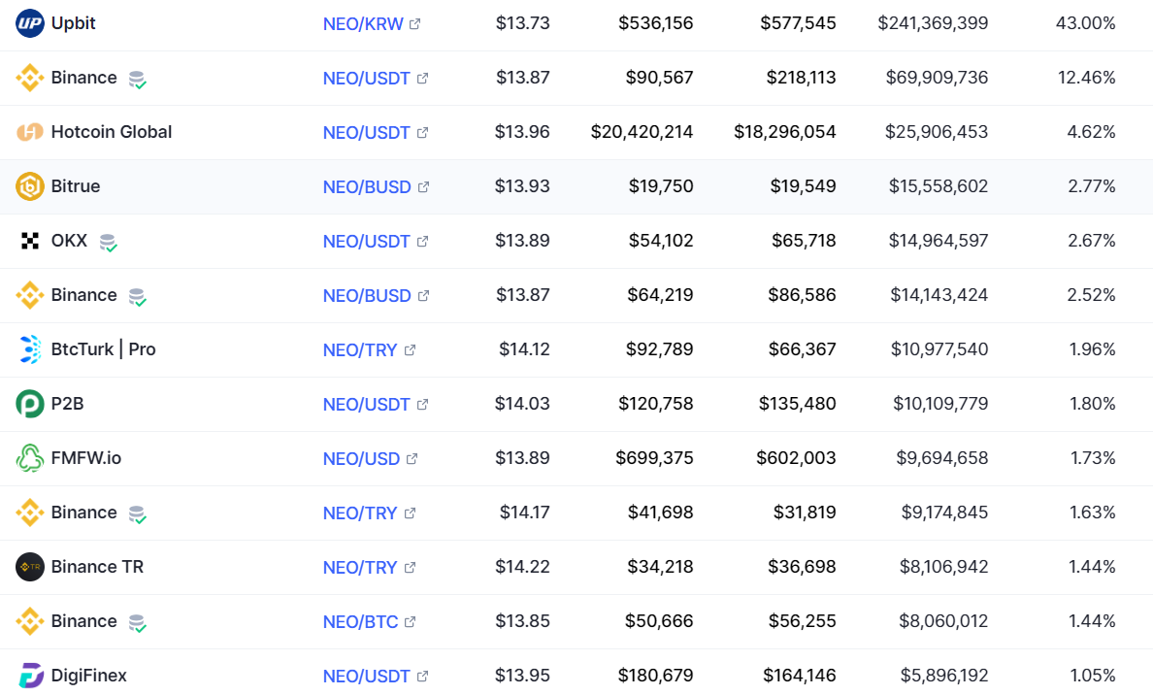Image resolution: width=1153 pixels, height=695 pixels.
Task: Select Upbit price $13.73
Action: (523, 23)
